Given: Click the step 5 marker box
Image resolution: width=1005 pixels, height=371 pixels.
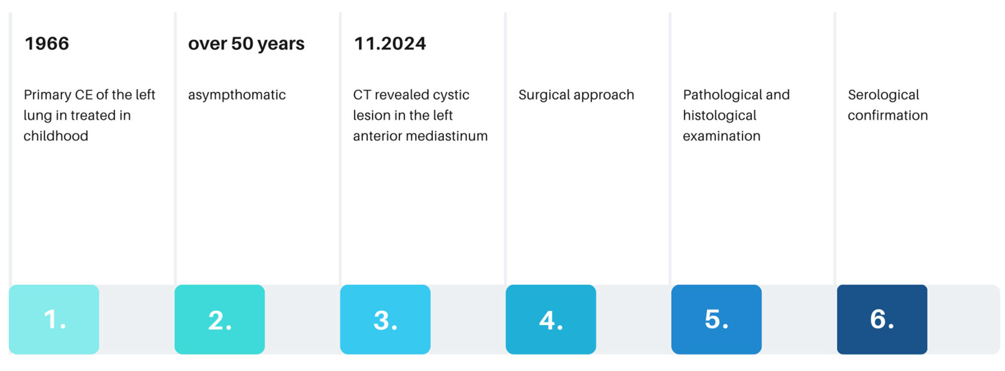Looking at the screenshot, I should pos(716,319).
